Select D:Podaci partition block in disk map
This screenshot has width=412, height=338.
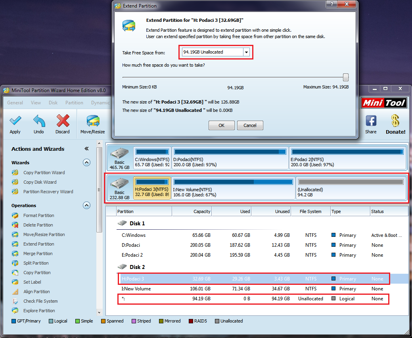pos(230,158)
